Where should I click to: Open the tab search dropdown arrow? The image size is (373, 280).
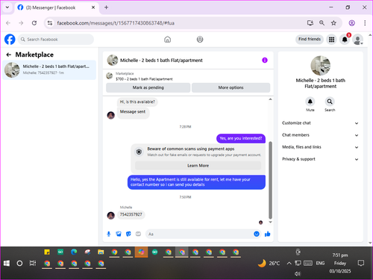tap(7, 7)
